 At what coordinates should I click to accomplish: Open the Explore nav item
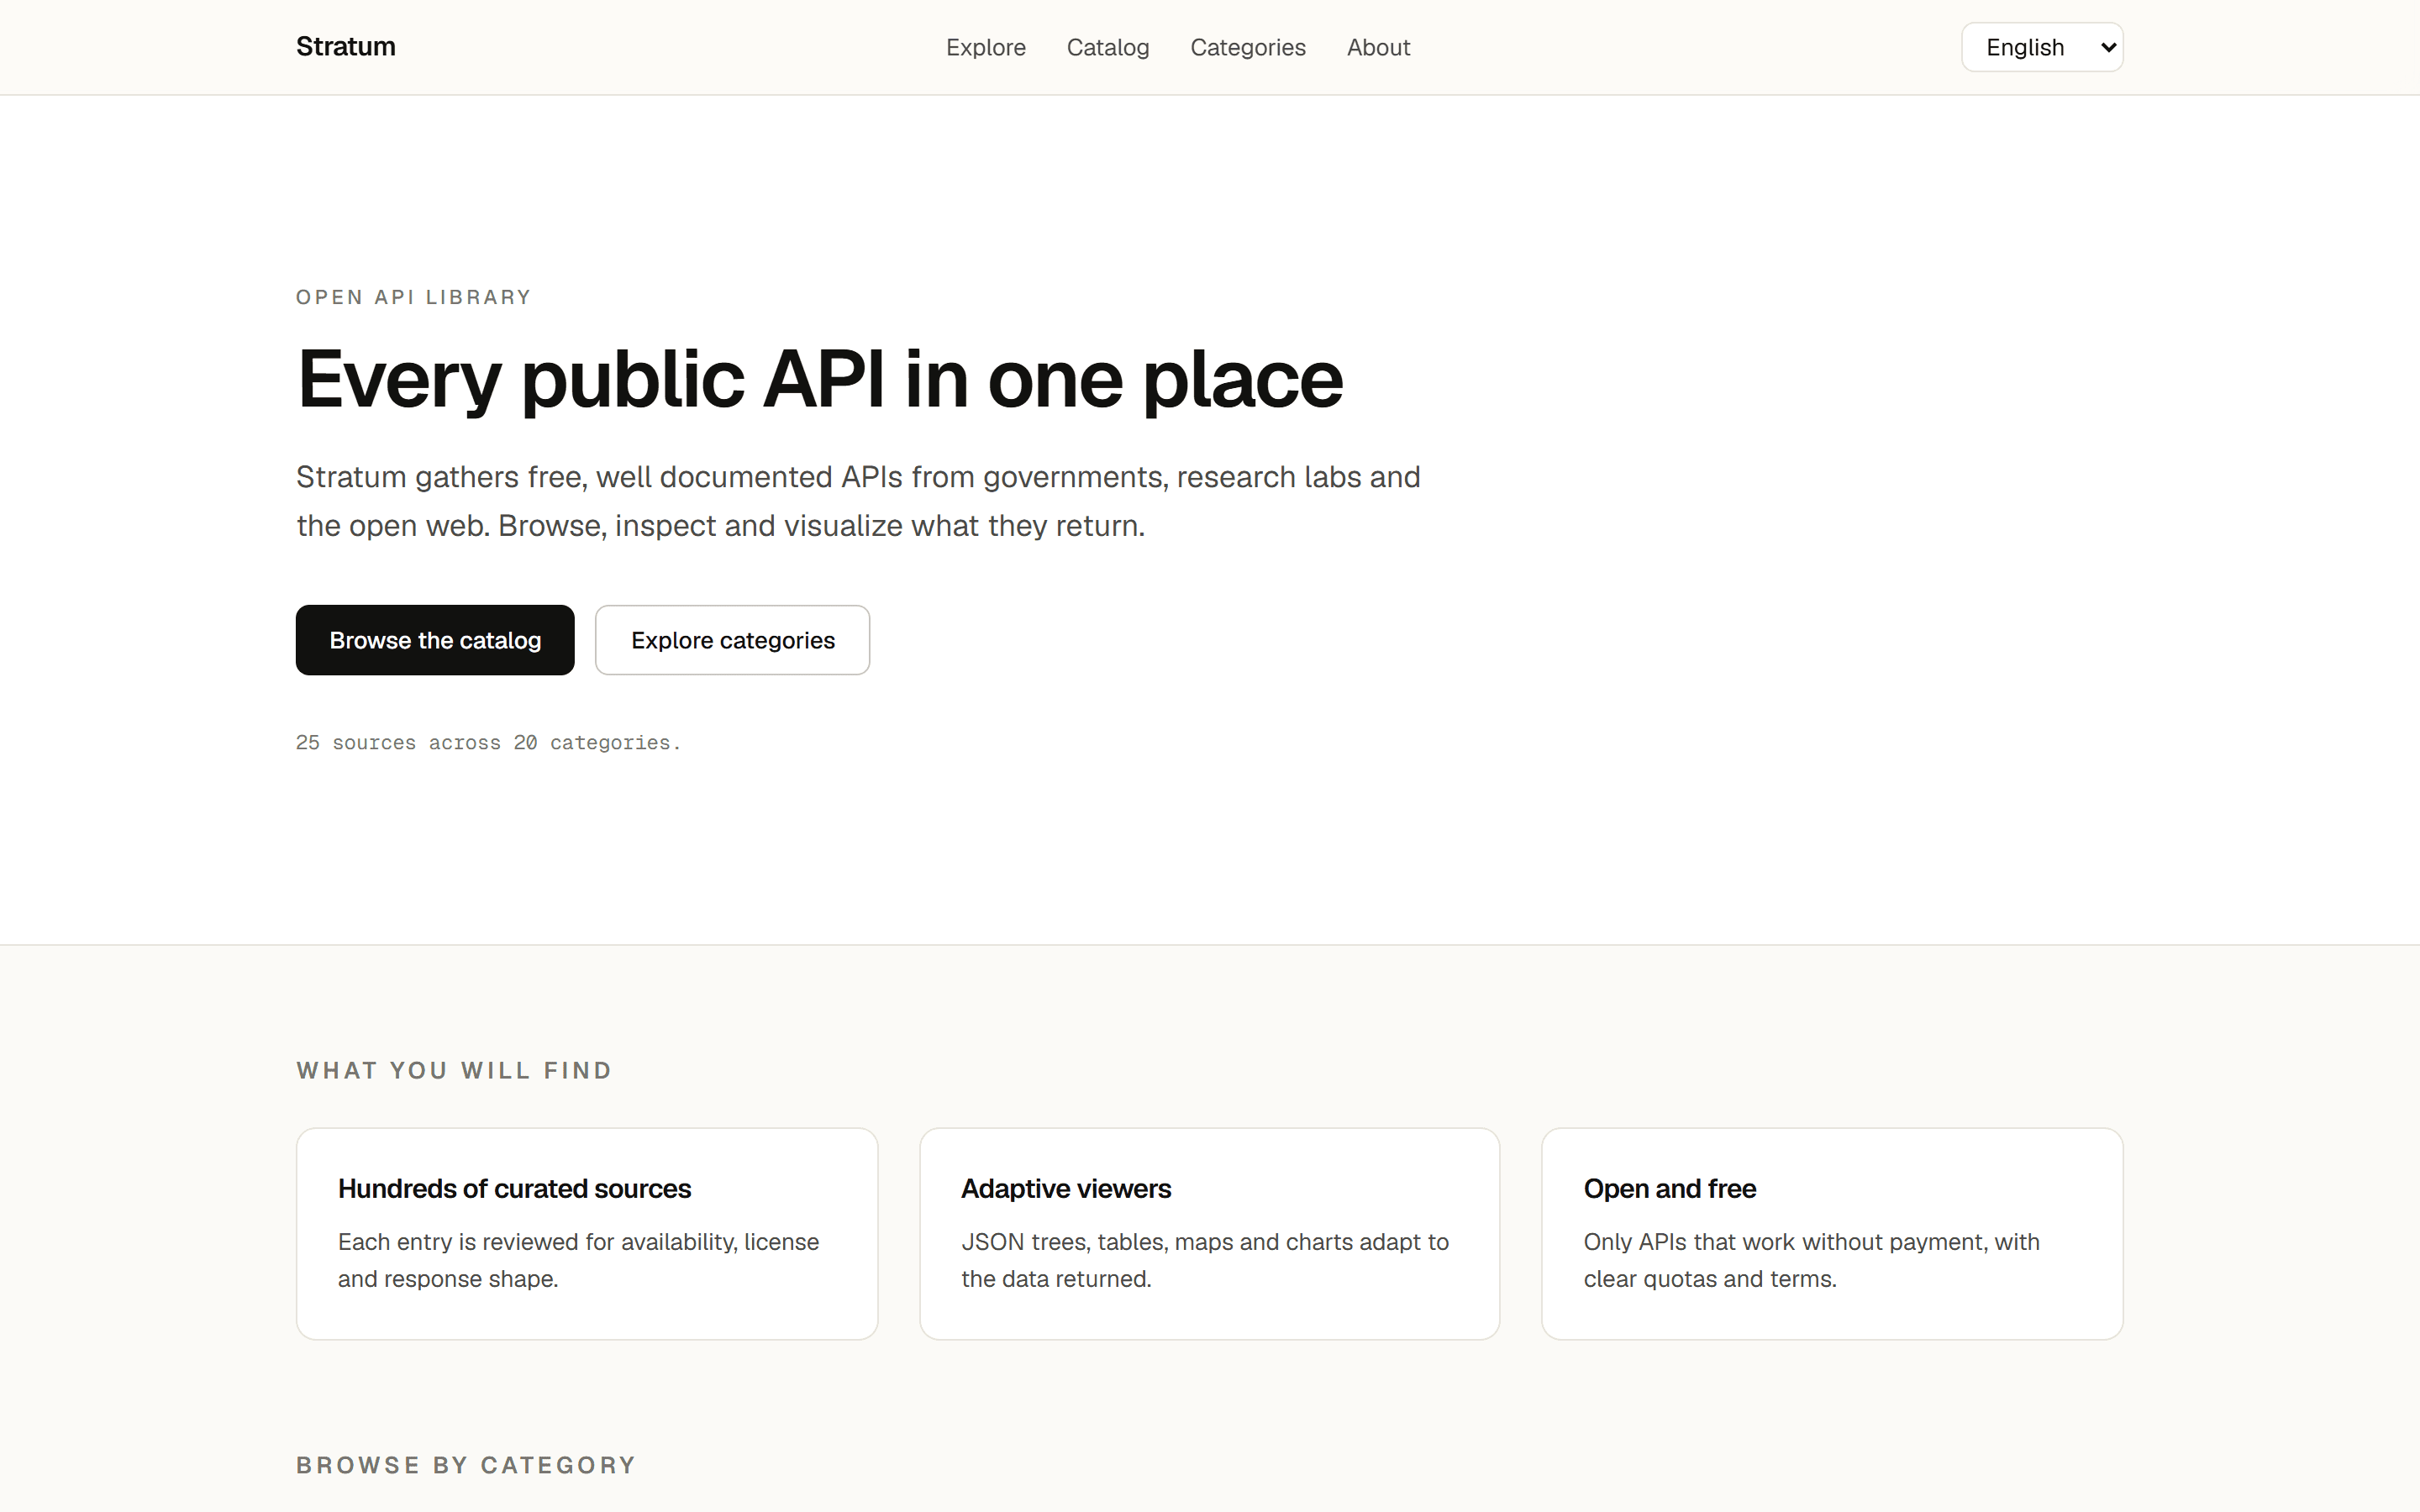tap(985, 47)
